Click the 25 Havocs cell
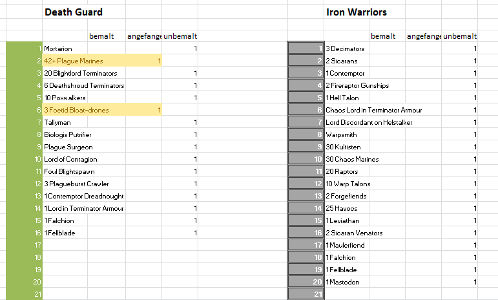Screen dimensions: 498x300 click(x=344, y=208)
